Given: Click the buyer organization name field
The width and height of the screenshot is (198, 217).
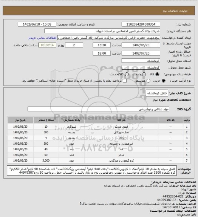Looking at the screenshot, I should tap(102, 31).
